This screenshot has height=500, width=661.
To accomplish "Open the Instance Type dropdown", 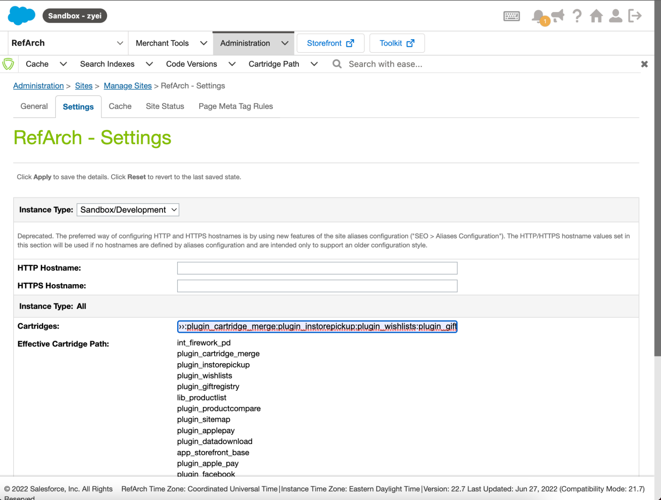I will [x=128, y=210].
